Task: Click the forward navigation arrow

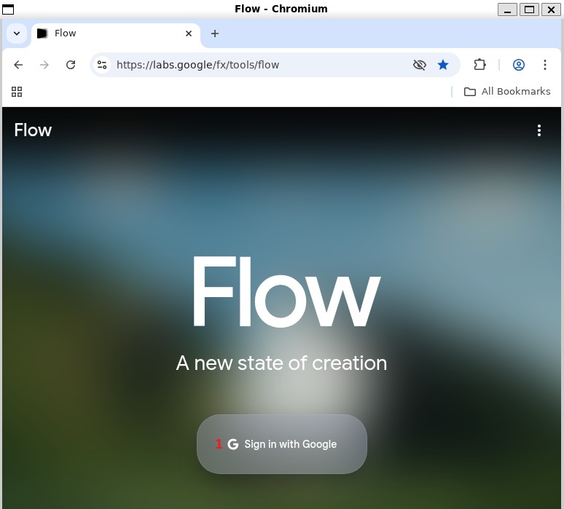Action: click(44, 65)
